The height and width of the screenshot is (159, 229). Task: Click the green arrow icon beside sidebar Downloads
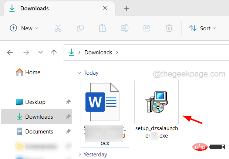(20, 116)
